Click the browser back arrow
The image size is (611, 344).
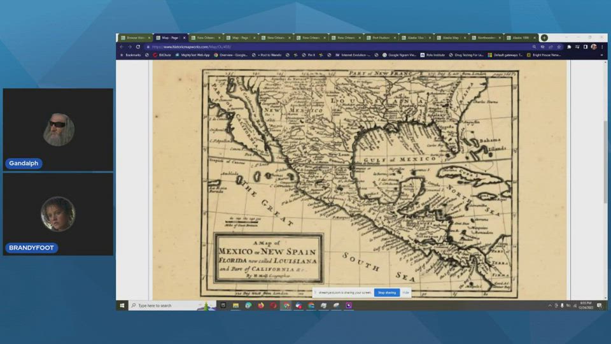point(122,47)
